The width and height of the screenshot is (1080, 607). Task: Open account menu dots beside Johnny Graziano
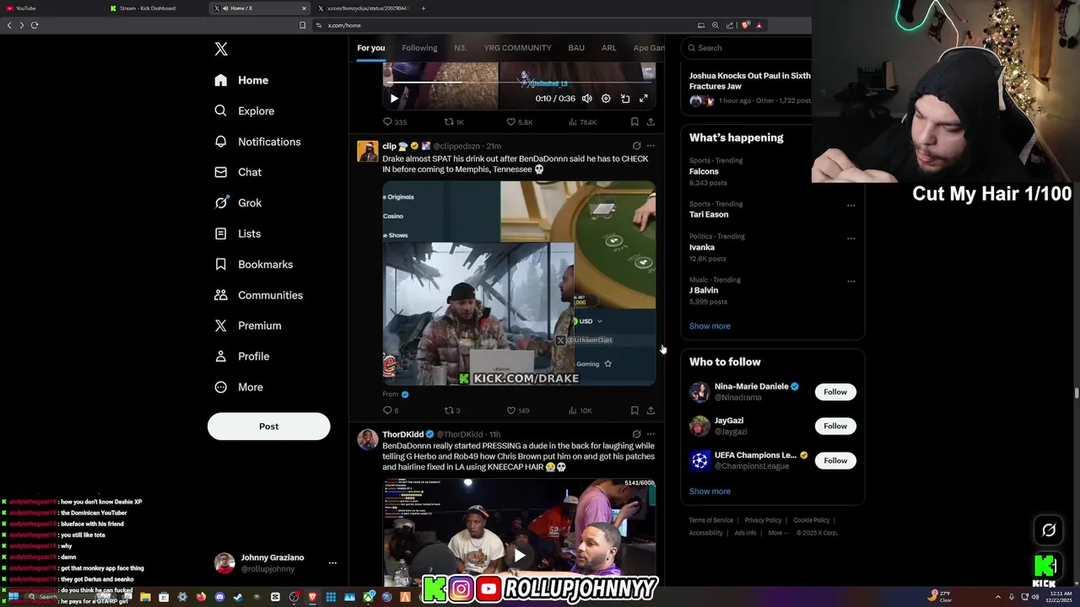332,562
